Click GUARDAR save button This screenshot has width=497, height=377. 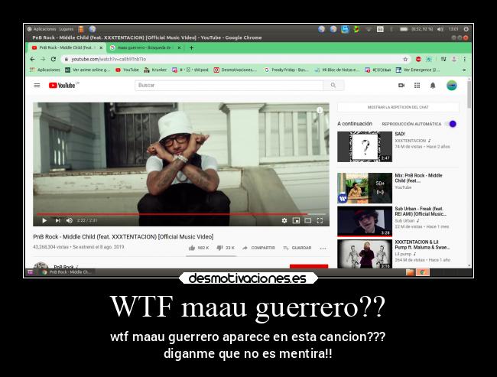click(297, 248)
